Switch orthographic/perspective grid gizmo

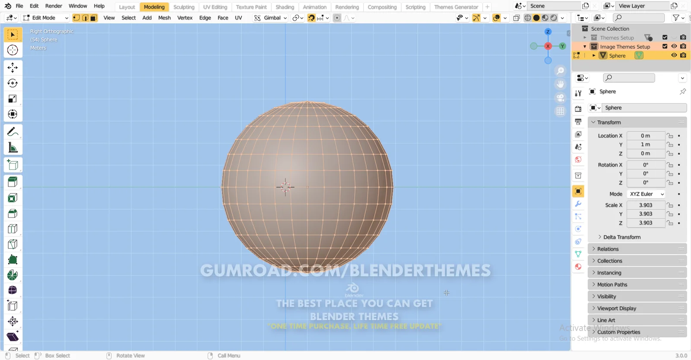pos(561,111)
